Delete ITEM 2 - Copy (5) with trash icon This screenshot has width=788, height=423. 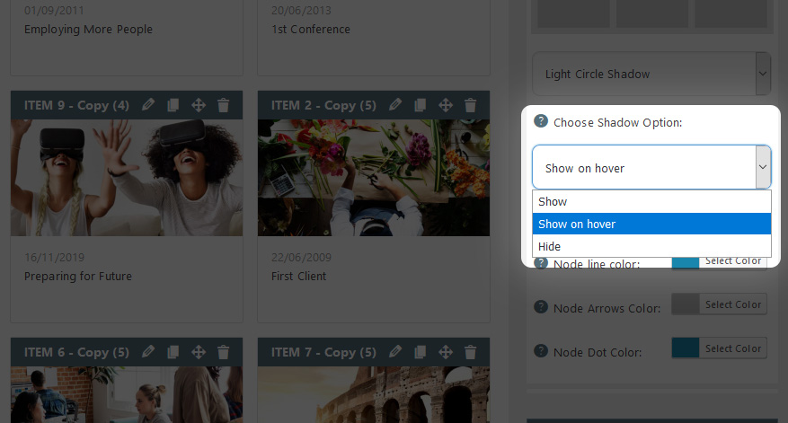click(471, 105)
